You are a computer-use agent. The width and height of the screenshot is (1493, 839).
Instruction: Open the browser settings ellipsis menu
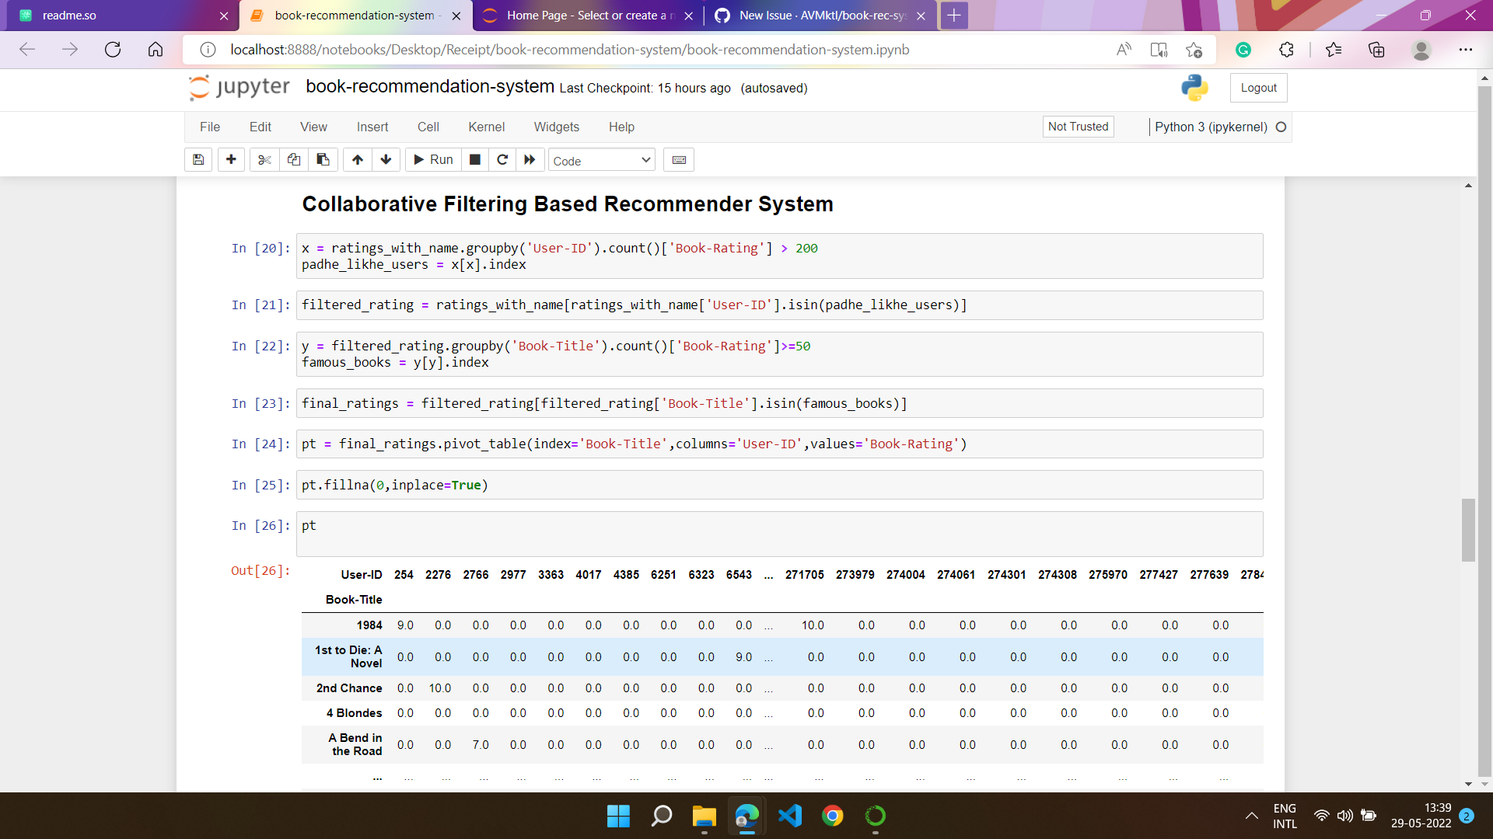1466,50
